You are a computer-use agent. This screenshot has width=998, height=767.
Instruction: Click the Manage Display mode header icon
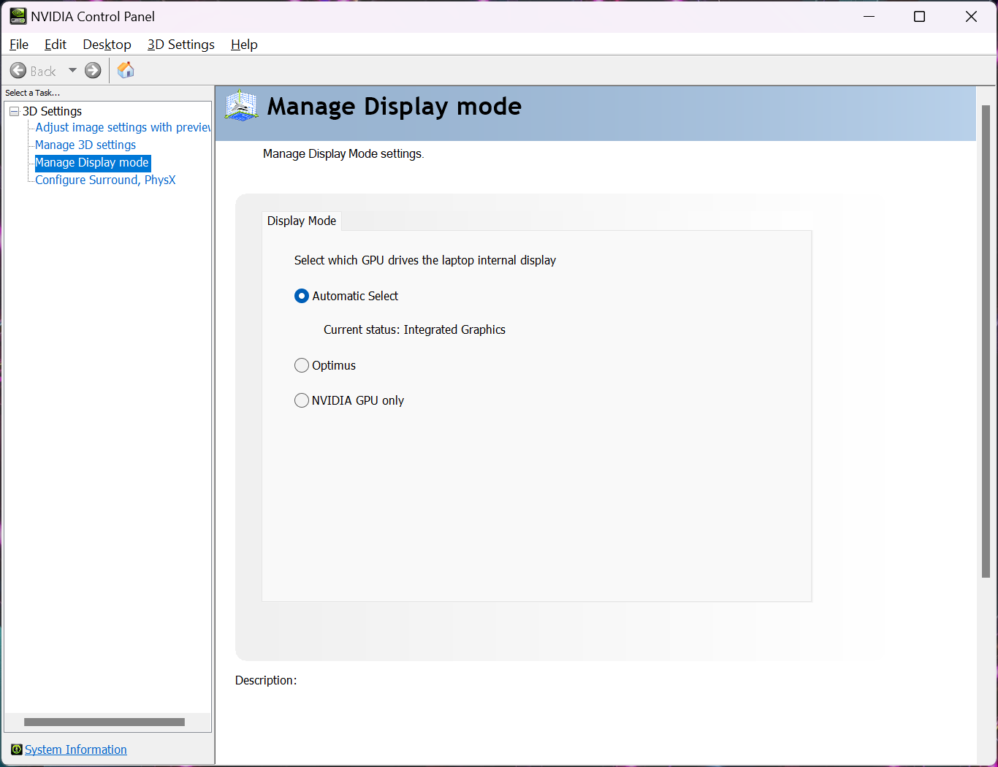tap(242, 107)
